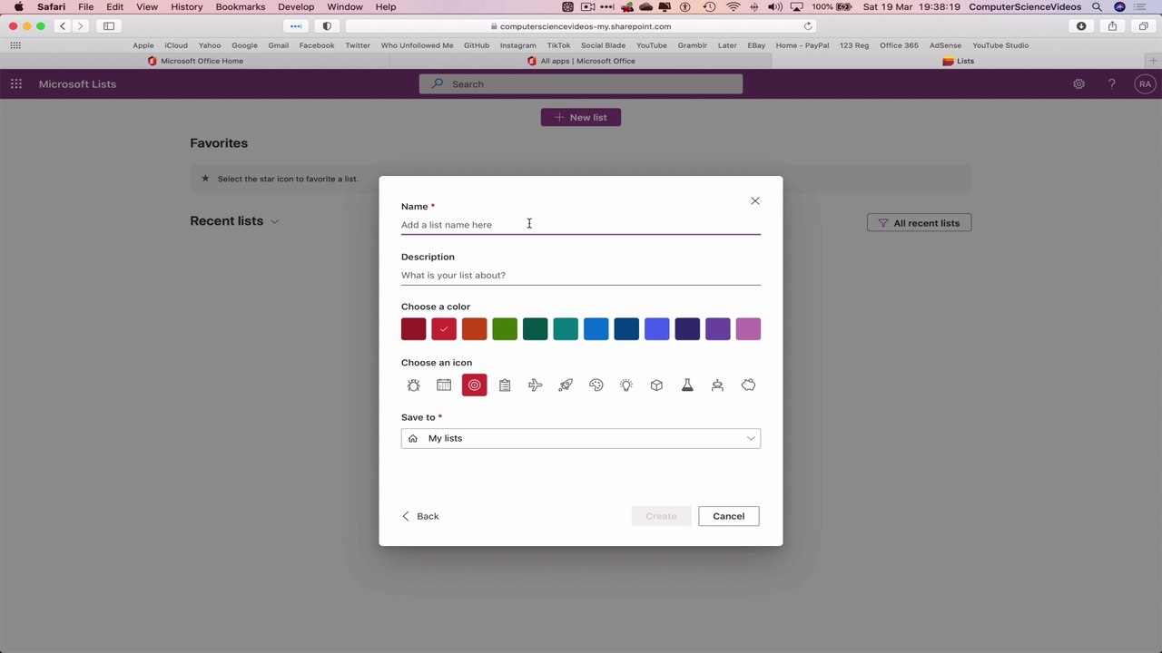Go back in Safari history
The width and height of the screenshot is (1162, 653).
63,26
